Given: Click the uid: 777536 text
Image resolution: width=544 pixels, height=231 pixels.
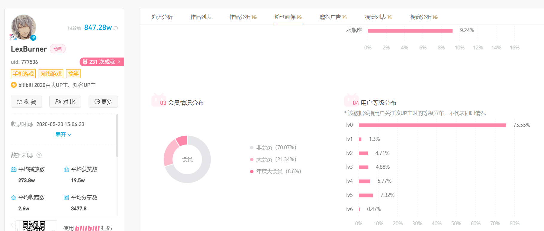Looking at the screenshot, I should pyautogui.click(x=24, y=62).
